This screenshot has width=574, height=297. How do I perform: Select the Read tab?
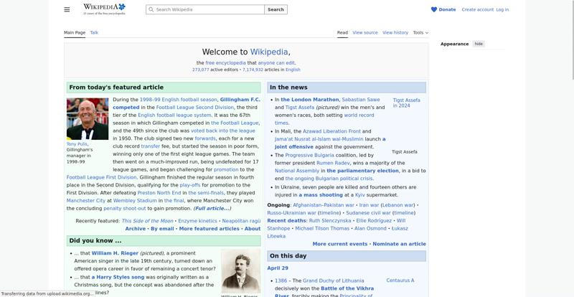click(x=342, y=32)
